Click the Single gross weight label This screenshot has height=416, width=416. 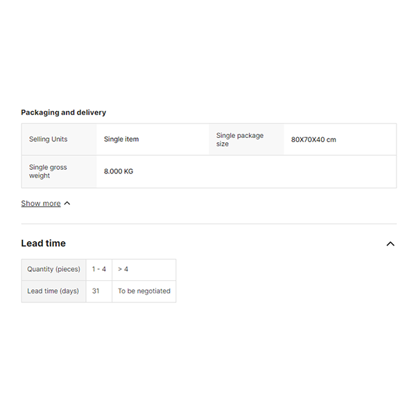pyautogui.click(x=48, y=171)
